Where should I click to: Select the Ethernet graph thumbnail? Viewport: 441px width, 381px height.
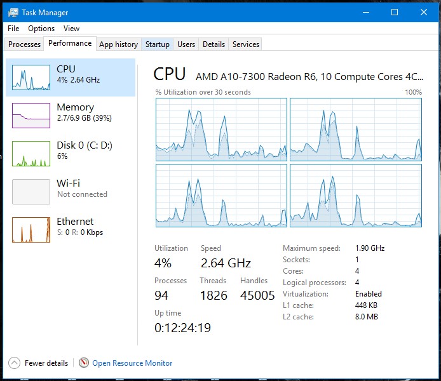31,230
